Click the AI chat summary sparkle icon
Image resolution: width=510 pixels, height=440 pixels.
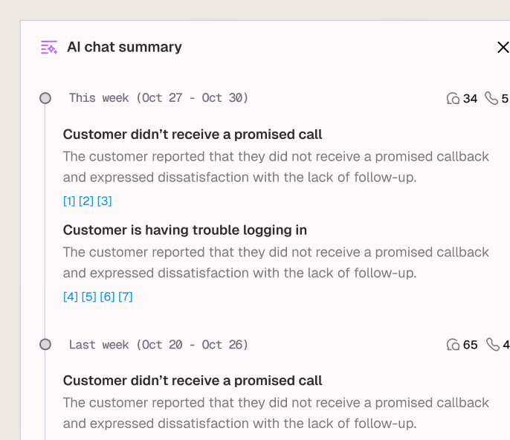pyautogui.click(x=48, y=48)
